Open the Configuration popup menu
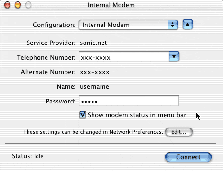 tap(128, 25)
